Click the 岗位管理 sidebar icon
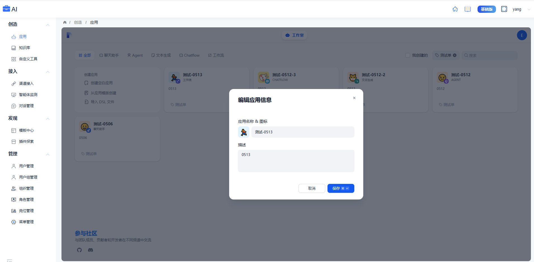534x262 pixels. click(13, 211)
